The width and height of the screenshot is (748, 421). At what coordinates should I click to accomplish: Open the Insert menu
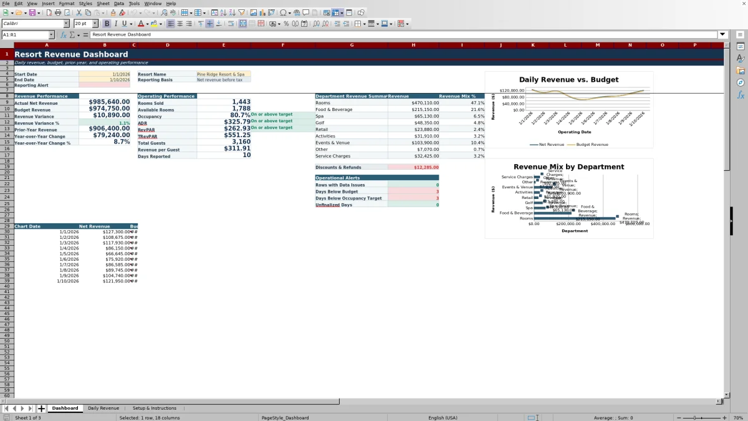click(48, 3)
